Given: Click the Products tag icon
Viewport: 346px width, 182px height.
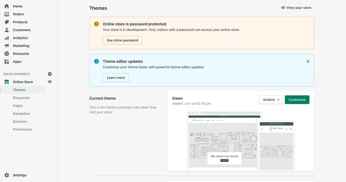Looking at the screenshot, I should point(7,22).
